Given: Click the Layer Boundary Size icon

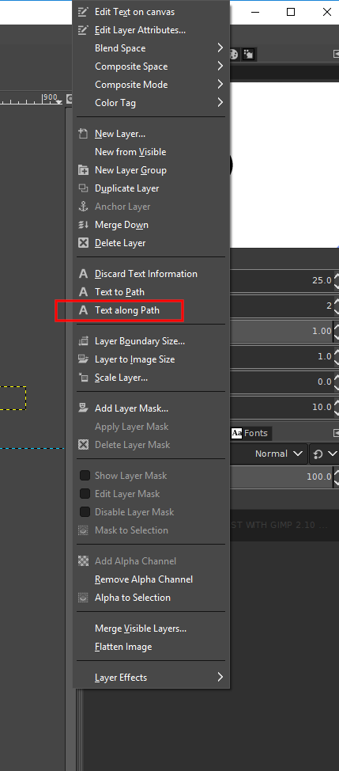Looking at the screenshot, I should (84, 341).
